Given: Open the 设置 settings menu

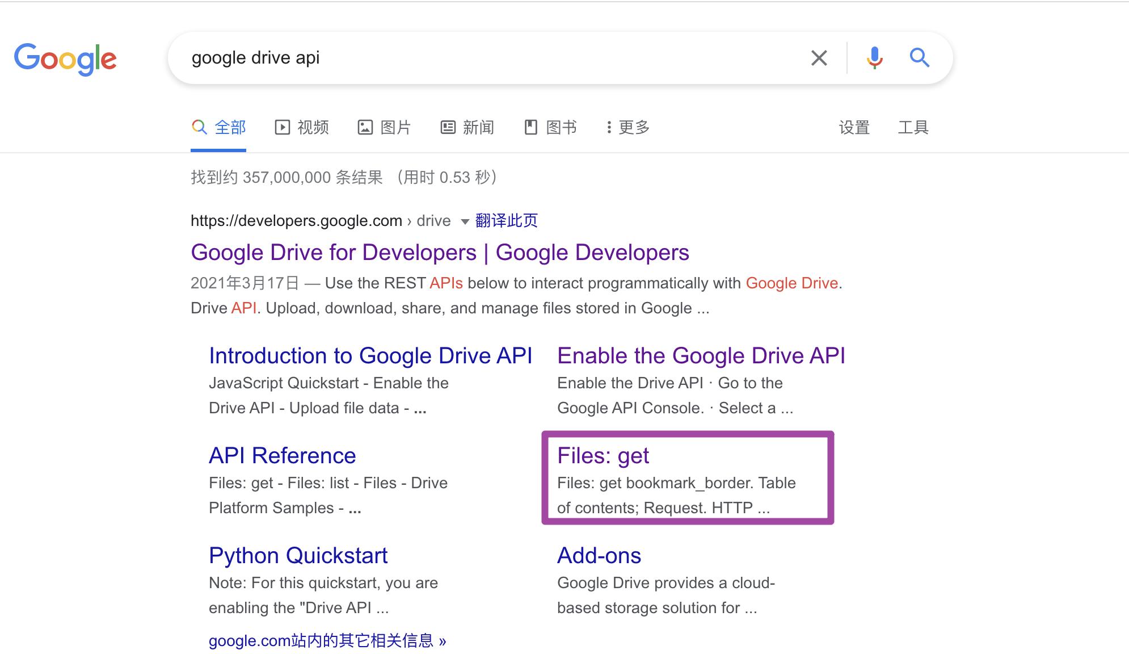Looking at the screenshot, I should [x=856, y=127].
